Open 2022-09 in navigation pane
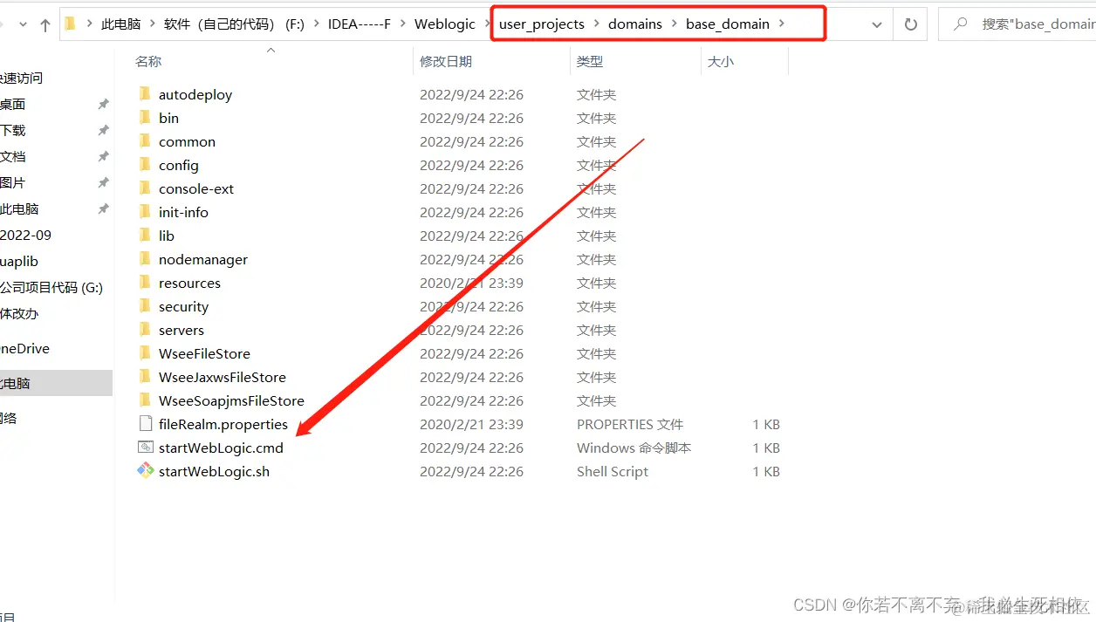This screenshot has height=622, width=1096. point(26,235)
